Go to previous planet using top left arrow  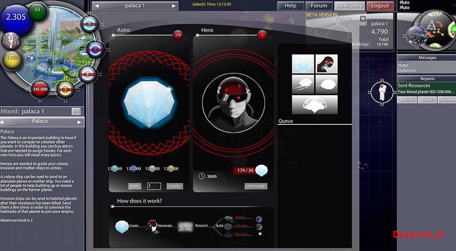point(96,6)
